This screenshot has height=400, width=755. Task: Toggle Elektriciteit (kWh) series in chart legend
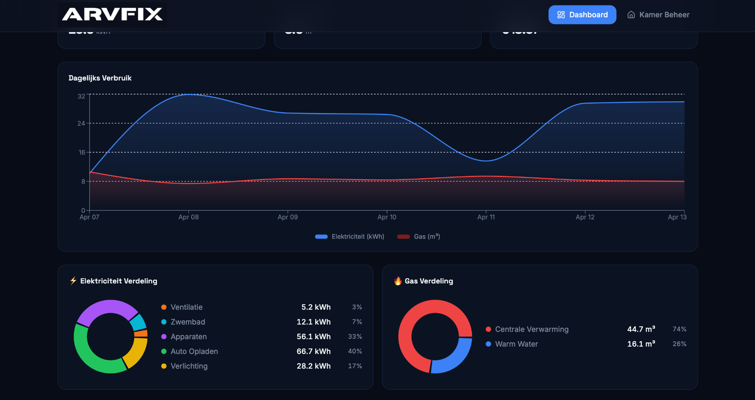tap(350, 237)
